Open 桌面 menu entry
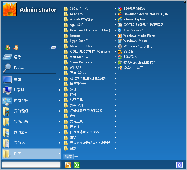 (31, 79)
